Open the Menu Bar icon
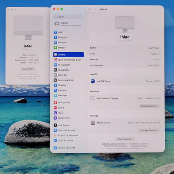This screenshot has width=174, height=174. pos(55,75)
